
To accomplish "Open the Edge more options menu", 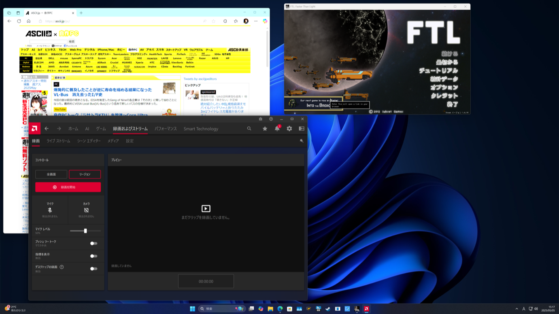I will (256, 21).
